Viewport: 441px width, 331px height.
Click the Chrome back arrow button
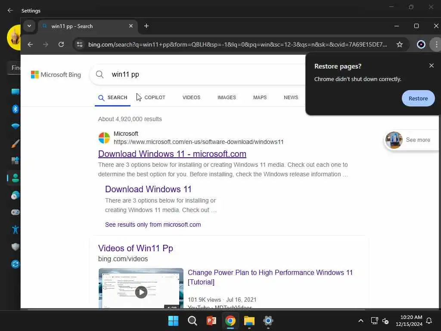[30, 44]
